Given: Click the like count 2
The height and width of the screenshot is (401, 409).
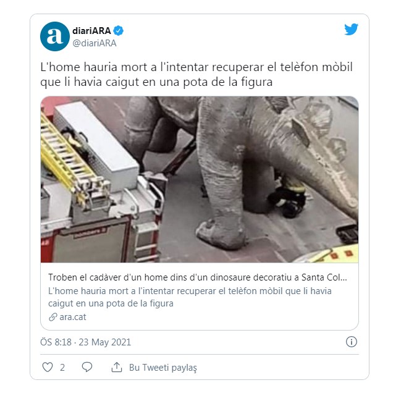Looking at the screenshot, I should (x=62, y=368).
